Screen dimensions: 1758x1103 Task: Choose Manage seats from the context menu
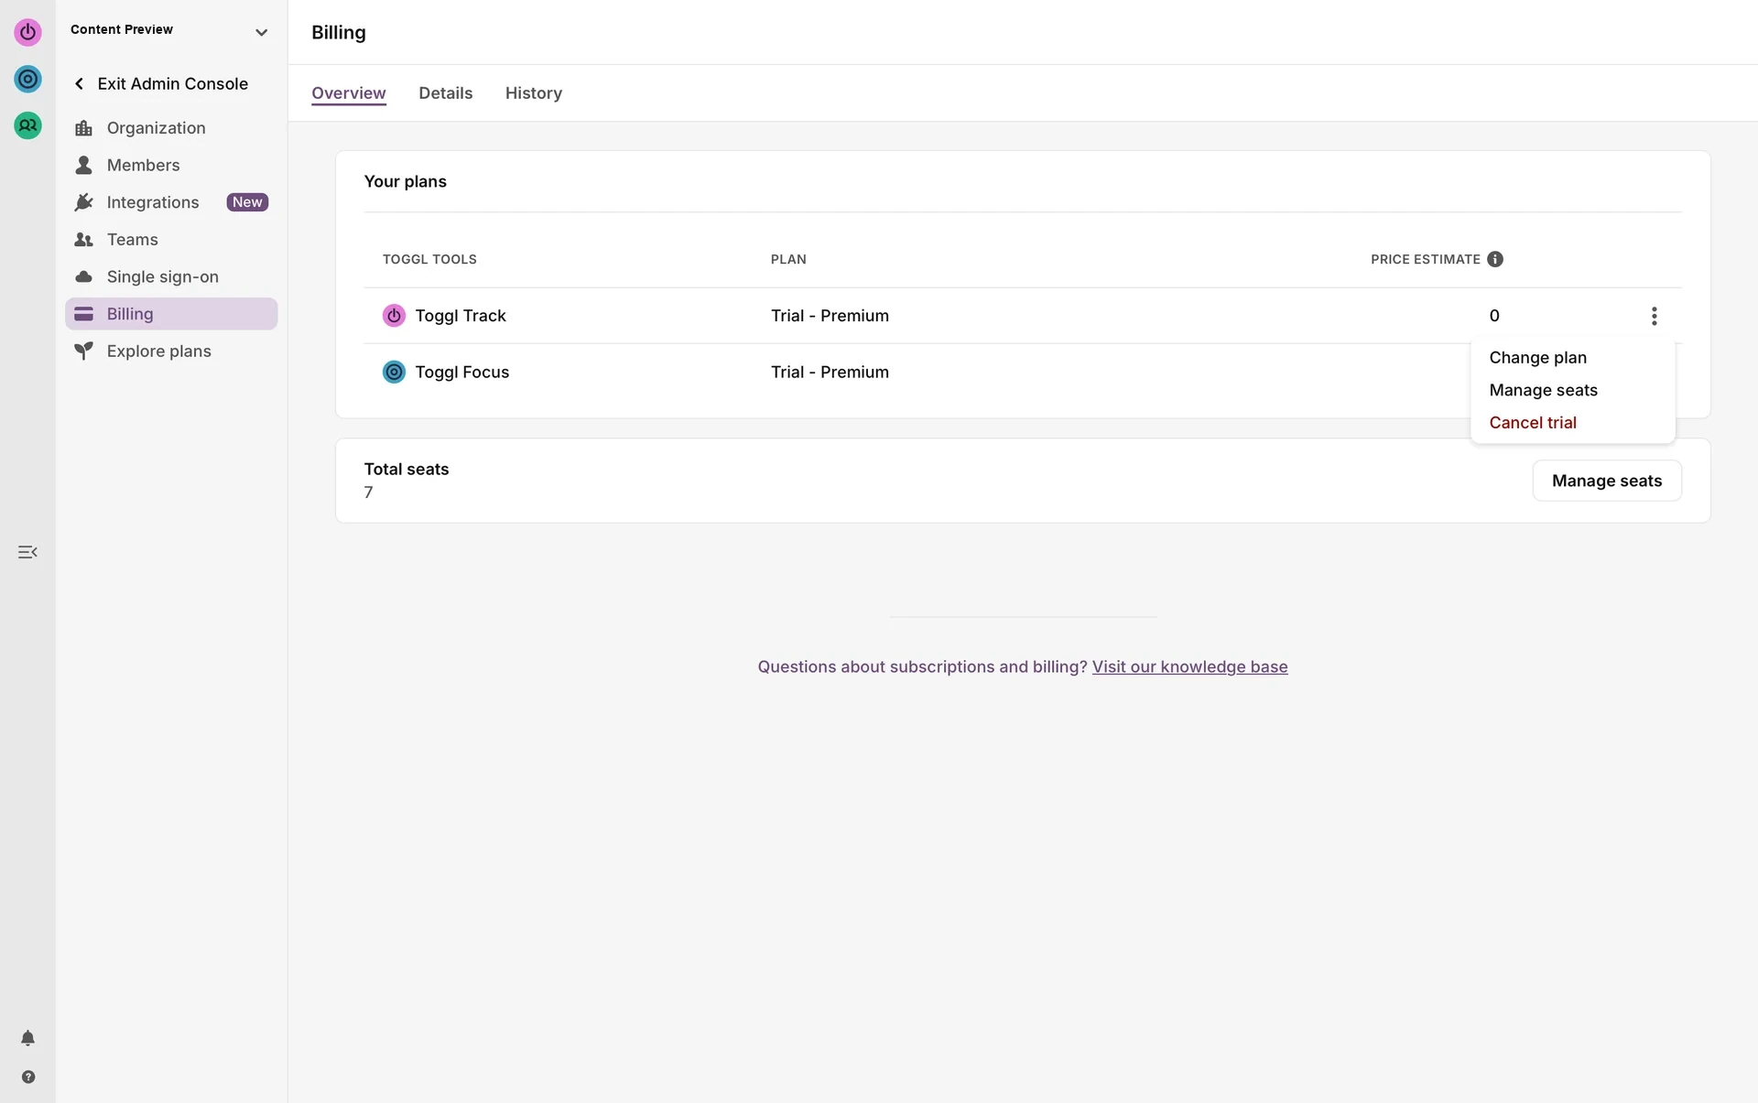pyautogui.click(x=1544, y=391)
